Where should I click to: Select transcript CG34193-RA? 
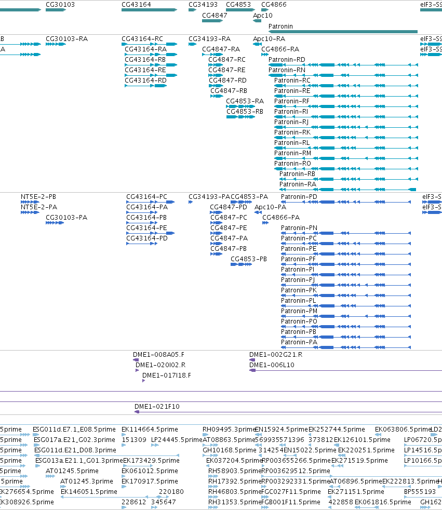point(209,39)
